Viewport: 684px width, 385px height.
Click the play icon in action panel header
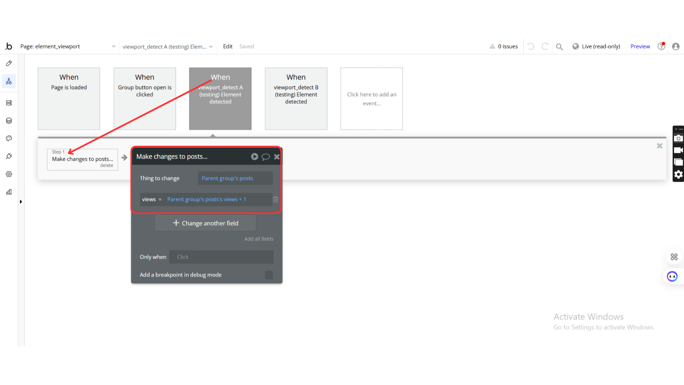pos(254,157)
